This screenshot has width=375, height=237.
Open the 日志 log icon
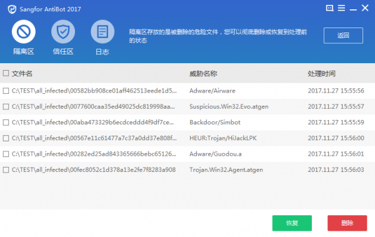[102, 32]
